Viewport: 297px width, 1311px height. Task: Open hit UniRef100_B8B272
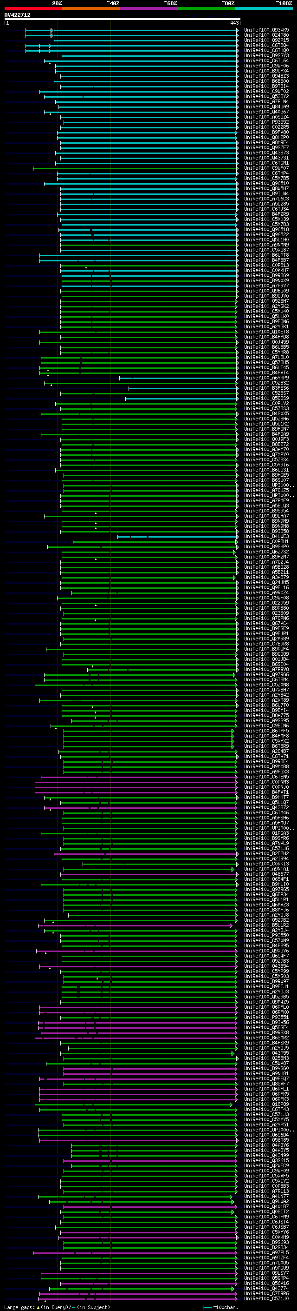coord(266,444)
